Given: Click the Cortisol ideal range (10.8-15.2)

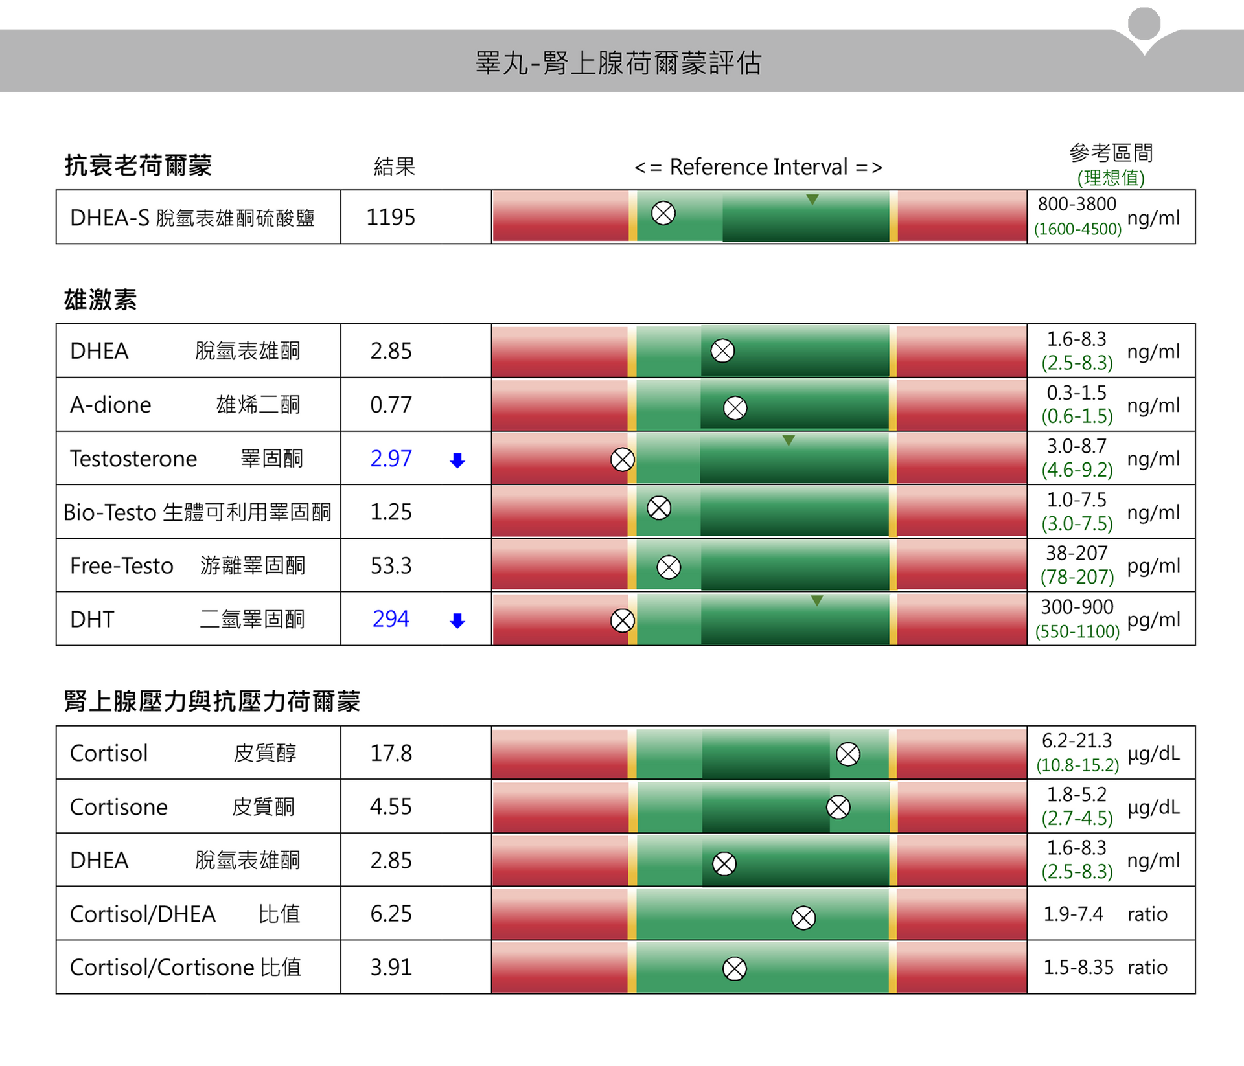Looking at the screenshot, I should pos(1077,765).
